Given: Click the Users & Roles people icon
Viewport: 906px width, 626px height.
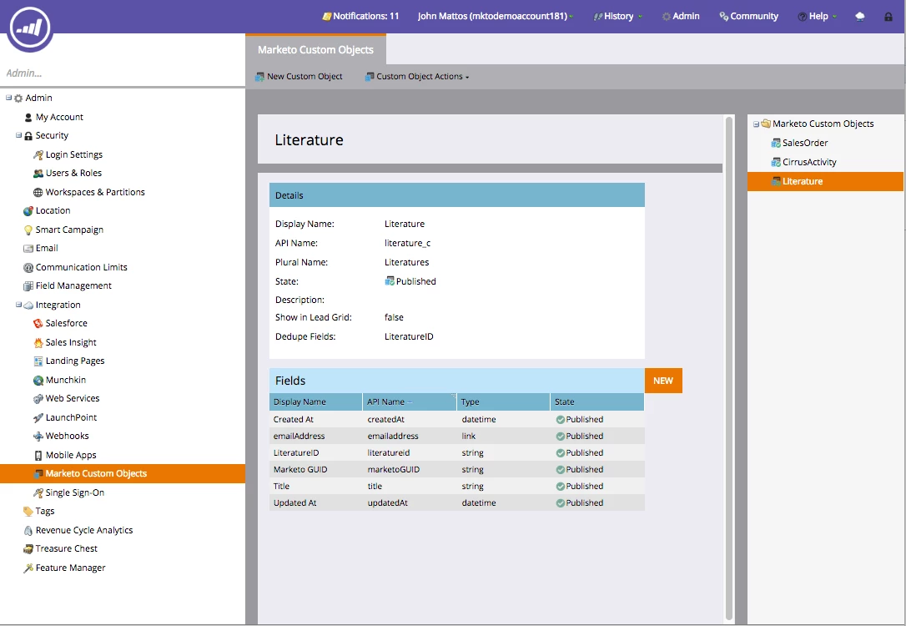Looking at the screenshot, I should (x=38, y=174).
